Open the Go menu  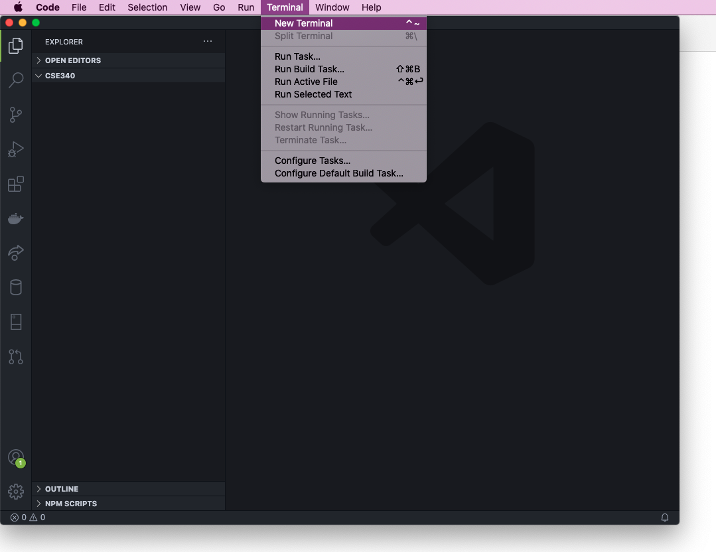(x=219, y=7)
